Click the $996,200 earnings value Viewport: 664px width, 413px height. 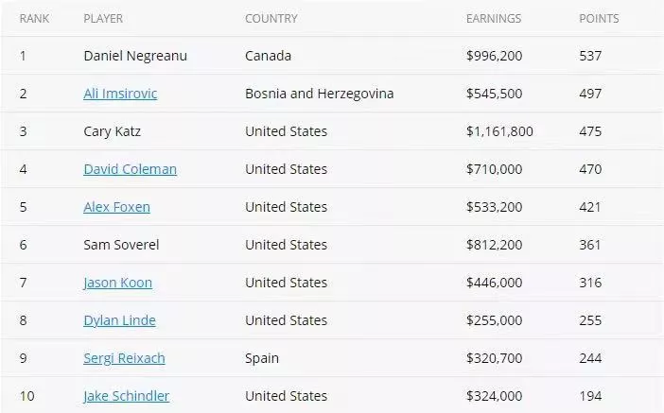(494, 56)
